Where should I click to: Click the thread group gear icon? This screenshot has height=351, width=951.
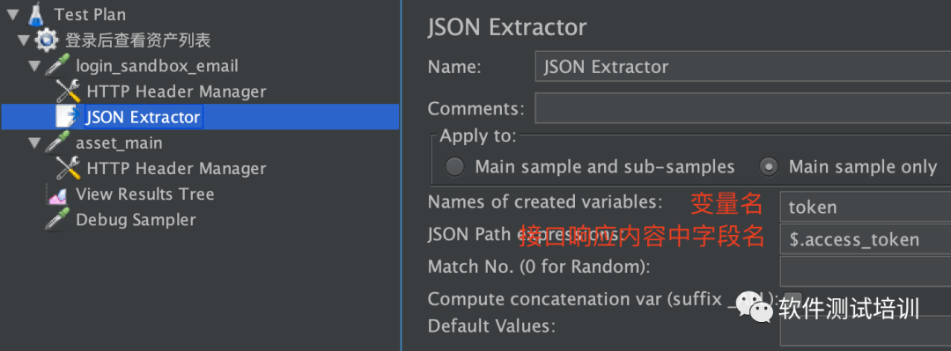[x=46, y=40]
